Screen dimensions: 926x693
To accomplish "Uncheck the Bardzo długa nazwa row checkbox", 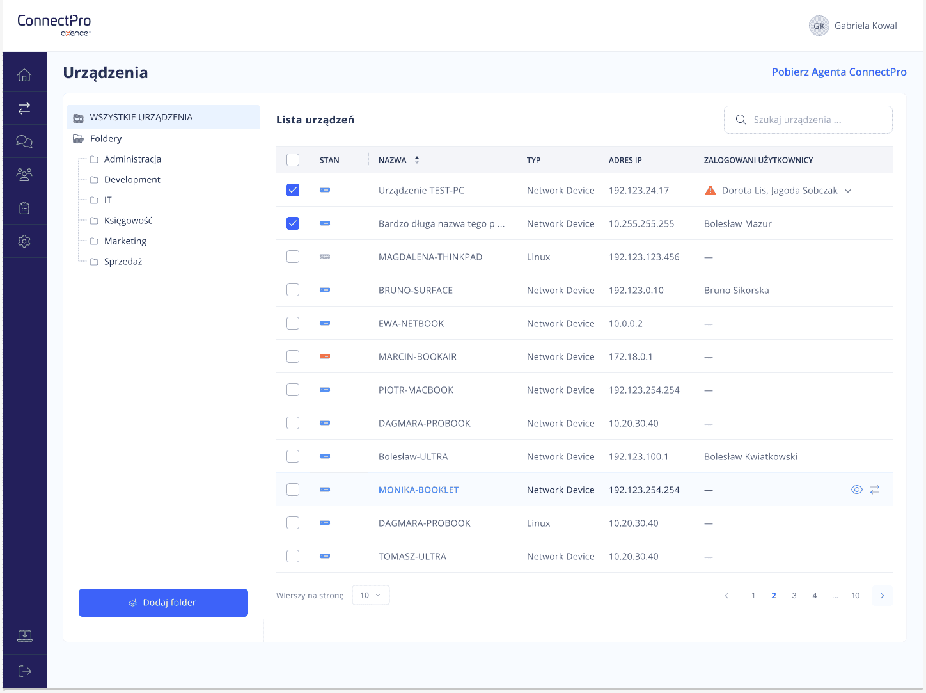I will click(293, 223).
